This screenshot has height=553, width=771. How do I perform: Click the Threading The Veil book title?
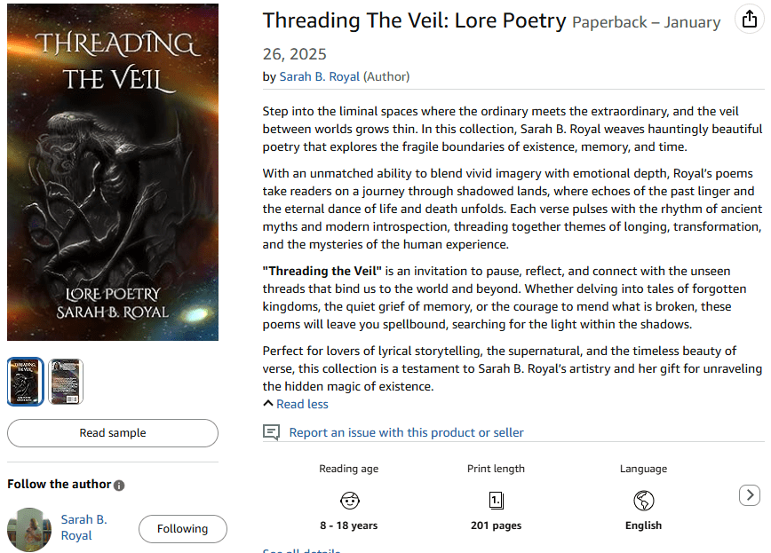(x=414, y=20)
